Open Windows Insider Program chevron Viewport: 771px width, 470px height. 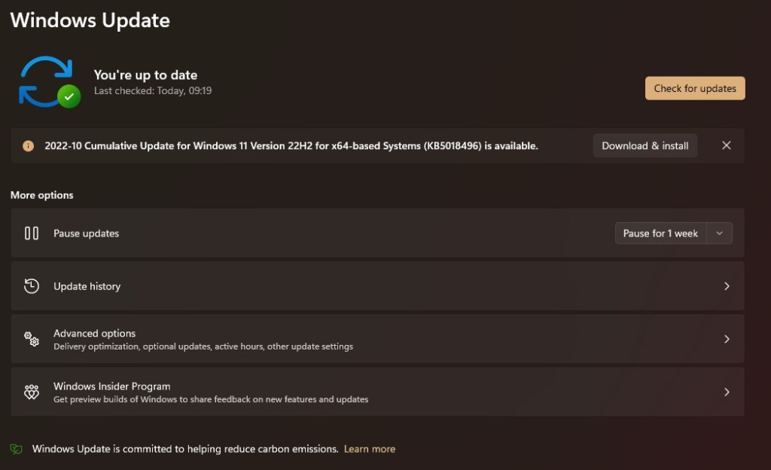pos(727,392)
